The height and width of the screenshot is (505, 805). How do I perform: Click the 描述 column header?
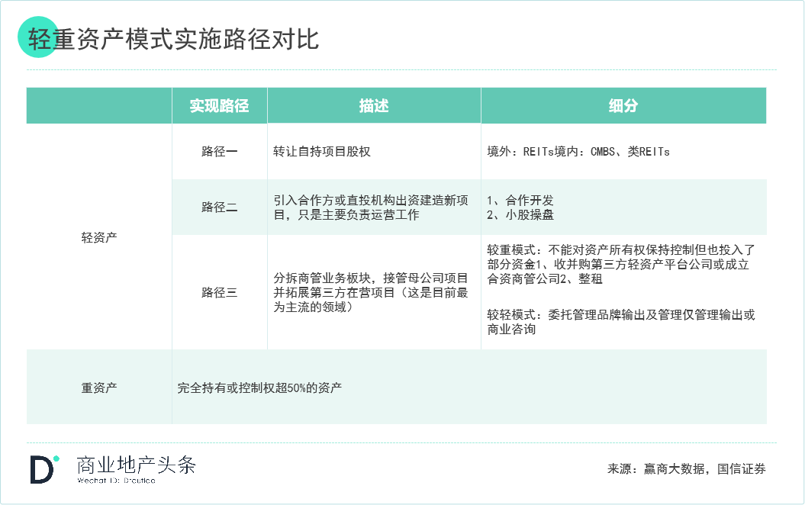(x=374, y=106)
